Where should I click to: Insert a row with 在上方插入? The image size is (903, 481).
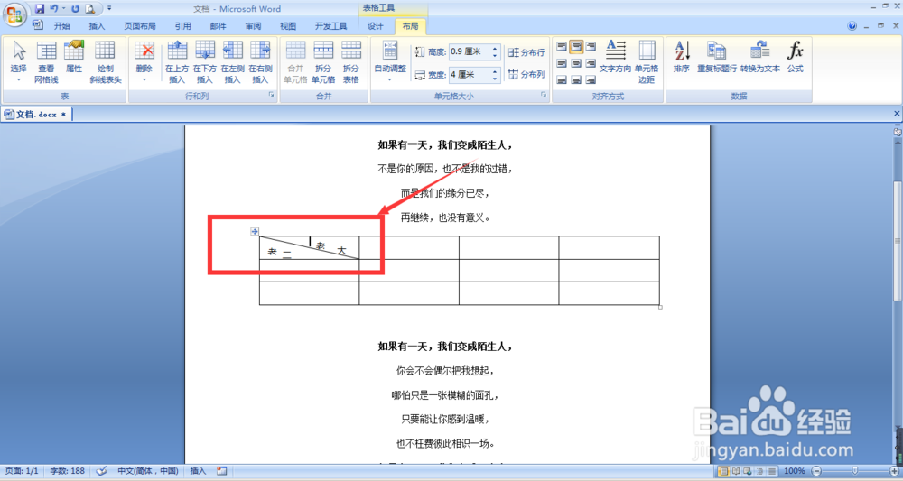tap(177, 61)
